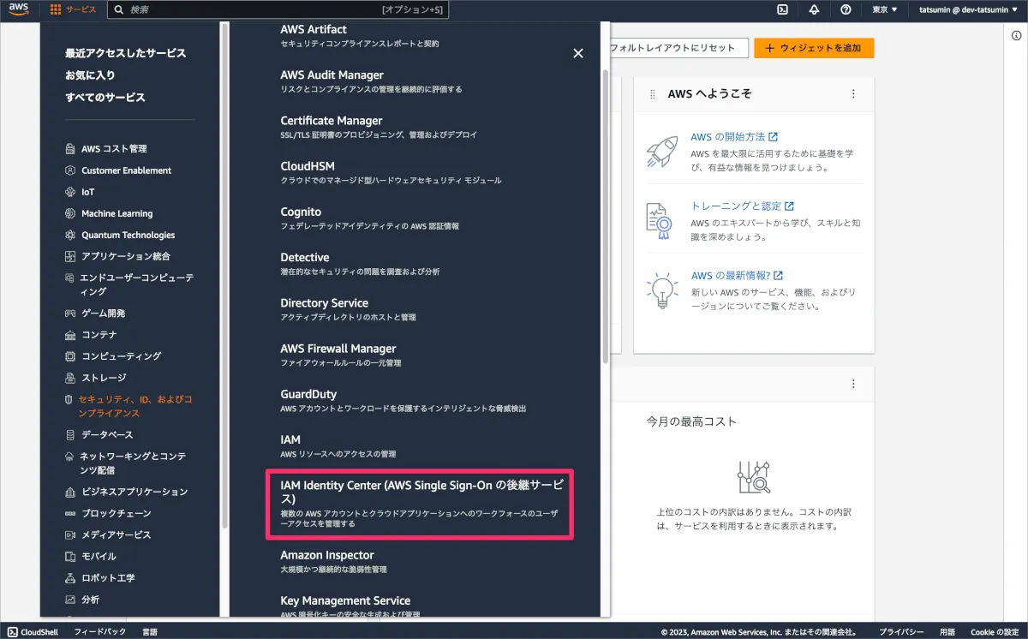
Task: Click the Machine Learning category icon
Action: [x=71, y=213]
